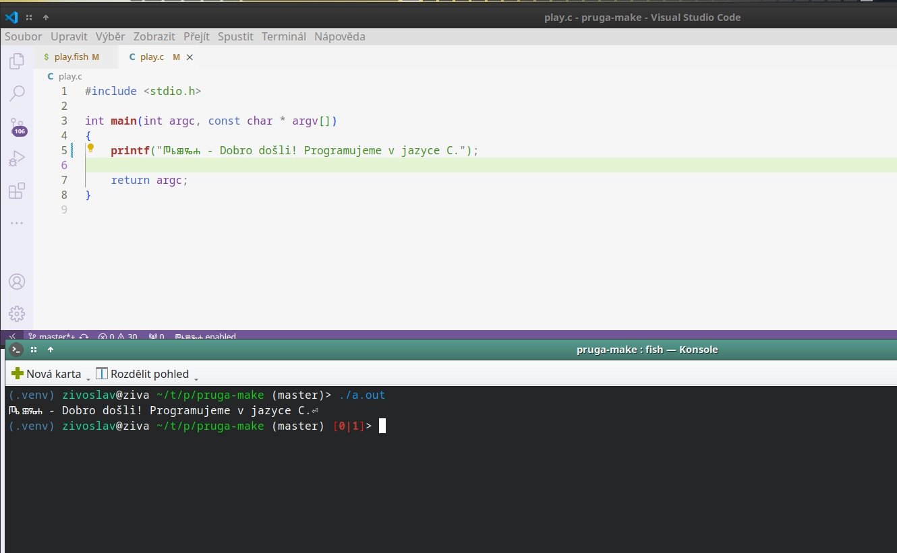Click the Nová karta button in Konsole
Image resolution: width=897 pixels, height=553 pixels.
click(47, 374)
